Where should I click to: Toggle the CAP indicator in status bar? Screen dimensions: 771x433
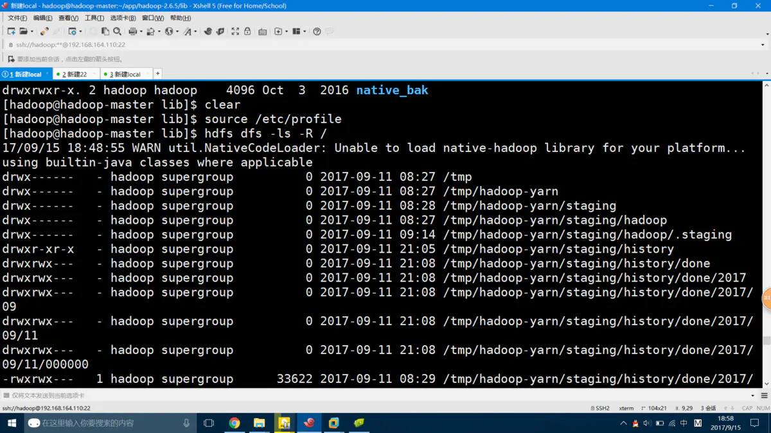tap(747, 407)
